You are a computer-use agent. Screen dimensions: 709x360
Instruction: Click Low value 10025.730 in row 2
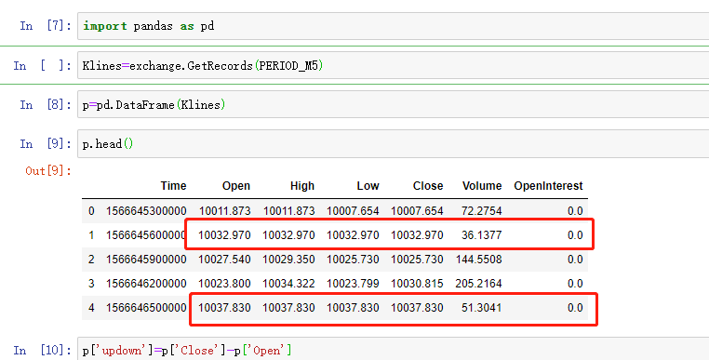click(x=354, y=260)
